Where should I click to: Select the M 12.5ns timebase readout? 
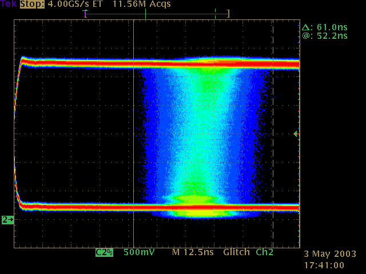coord(193,252)
